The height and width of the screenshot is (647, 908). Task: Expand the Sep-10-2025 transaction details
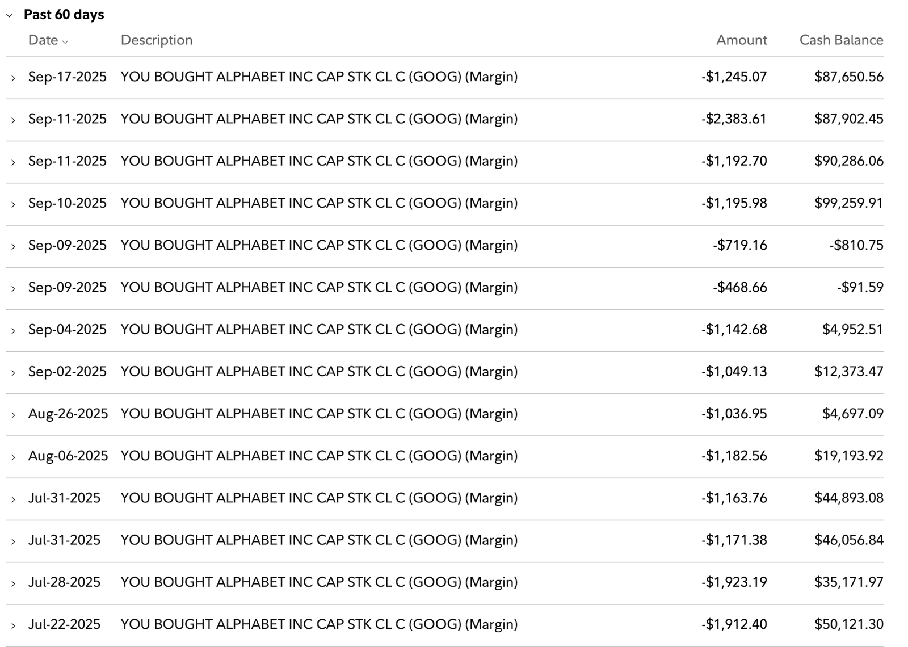[x=13, y=204]
